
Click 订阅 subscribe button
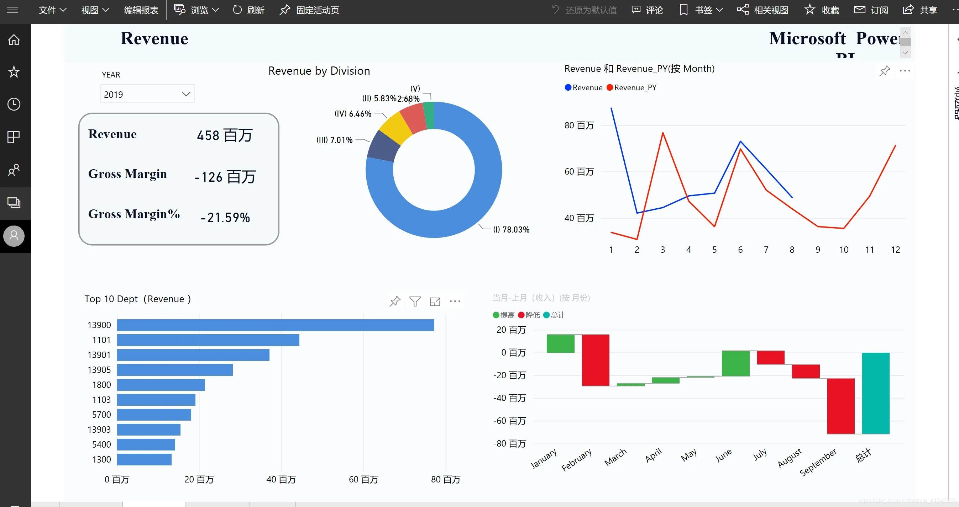point(871,10)
